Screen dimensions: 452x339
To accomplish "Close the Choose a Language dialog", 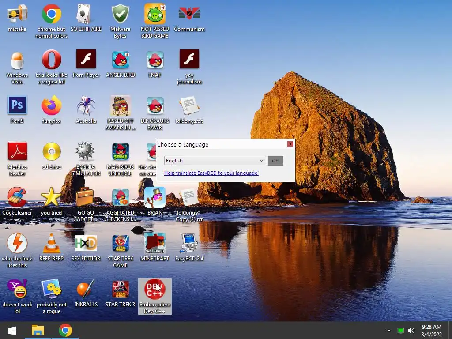I will coord(290,144).
